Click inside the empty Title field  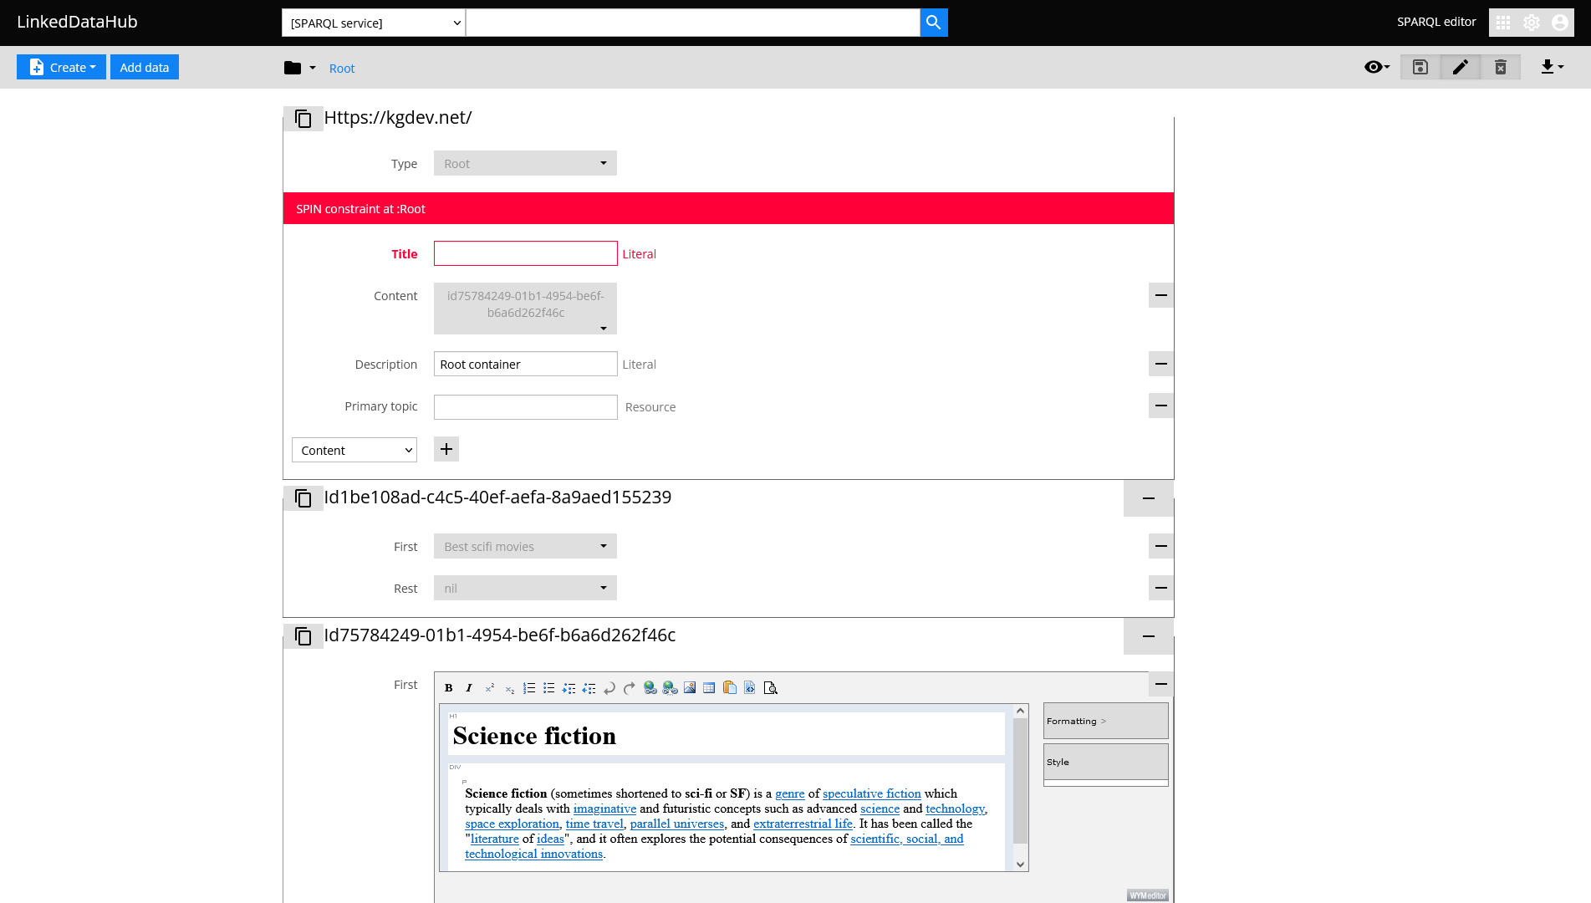[524, 253]
